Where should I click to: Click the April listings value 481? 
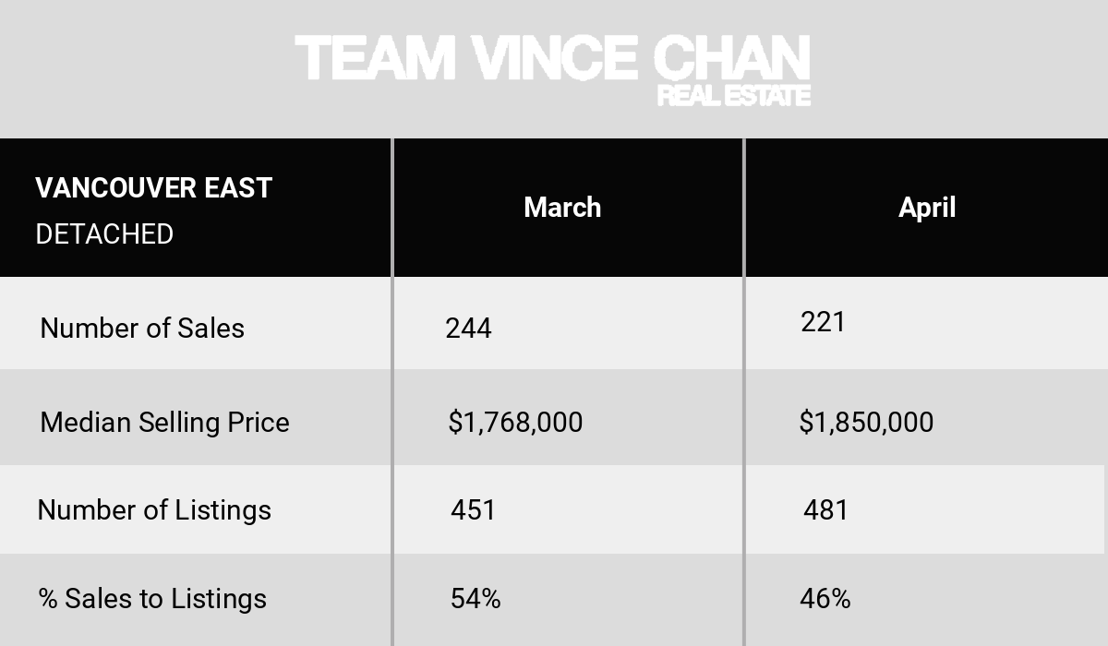click(x=825, y=509)
